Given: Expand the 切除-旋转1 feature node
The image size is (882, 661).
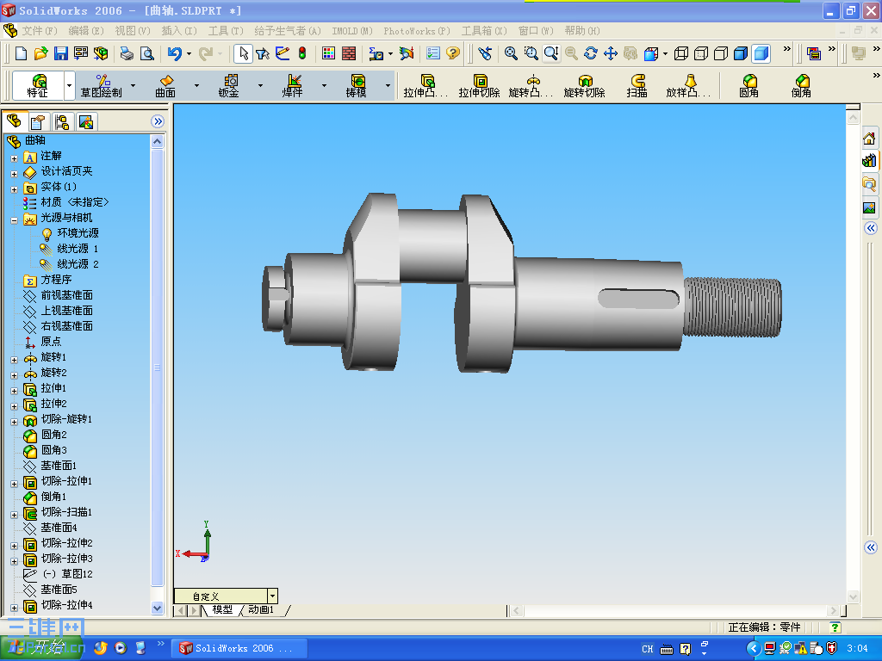Looking at the screenshot, I should click(x=14, y=422).
